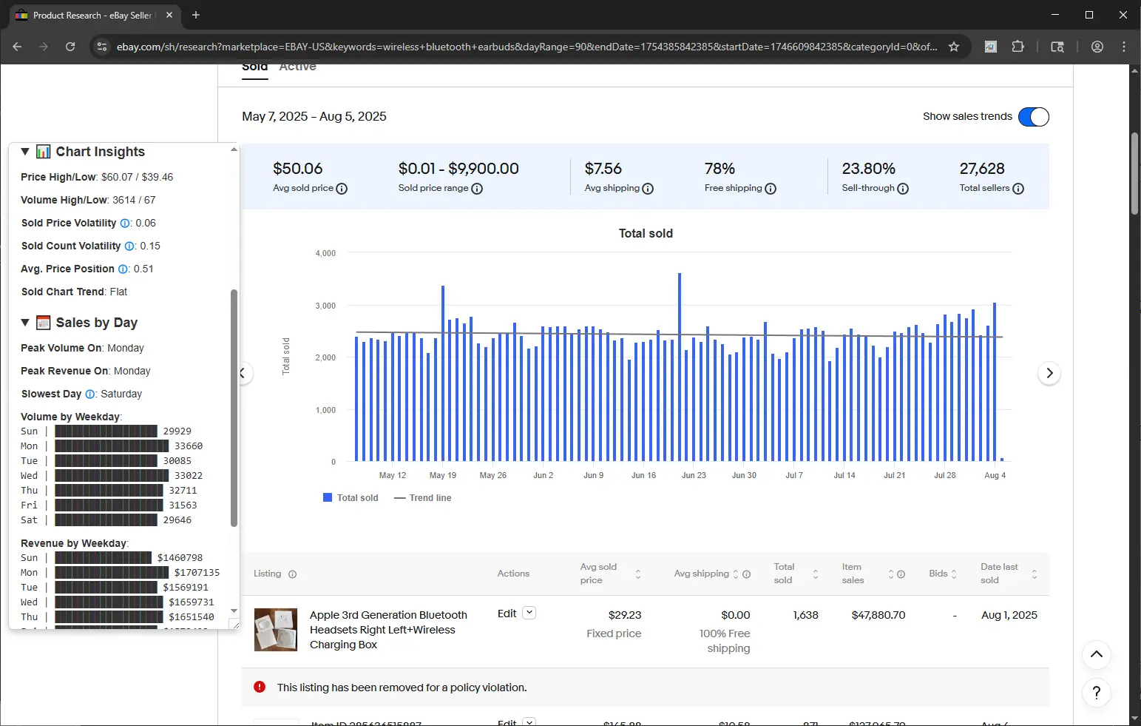Click the Avg shipping column header info icon
1141x726 pixels.
pyautogui.click(x=746, y=574)
